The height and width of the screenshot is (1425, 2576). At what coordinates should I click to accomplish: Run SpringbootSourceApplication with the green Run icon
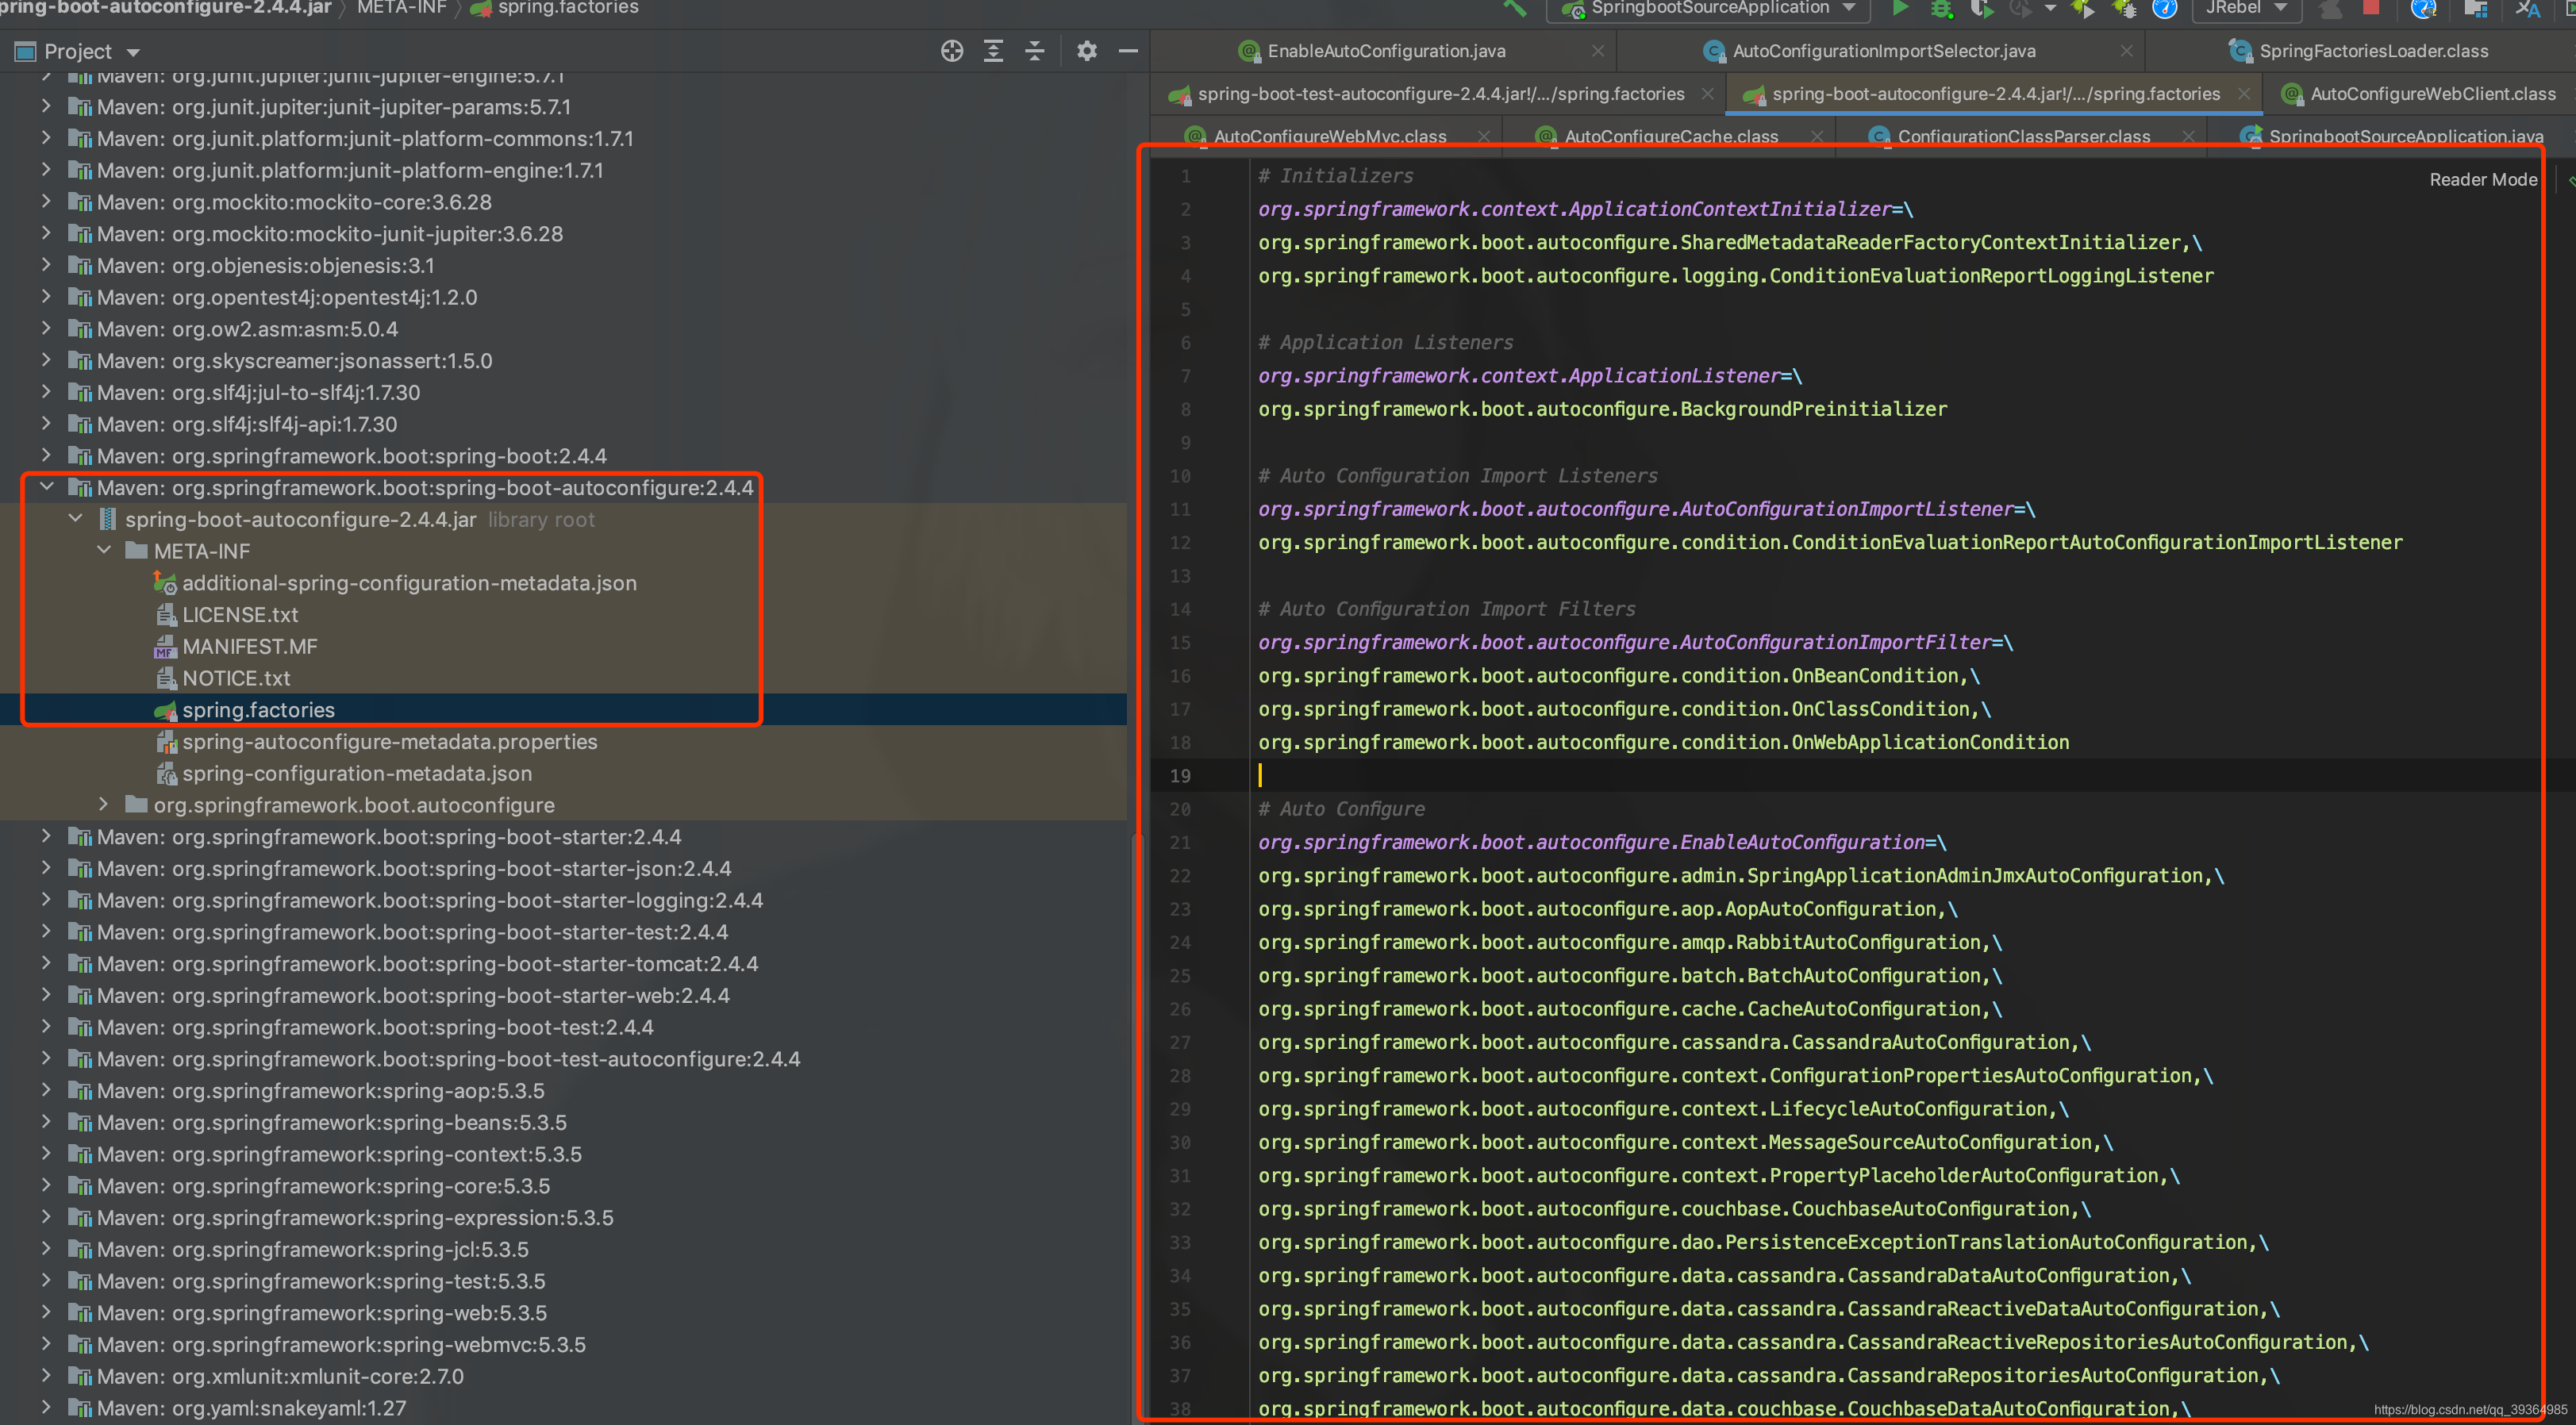click(x=1899, y=9)
